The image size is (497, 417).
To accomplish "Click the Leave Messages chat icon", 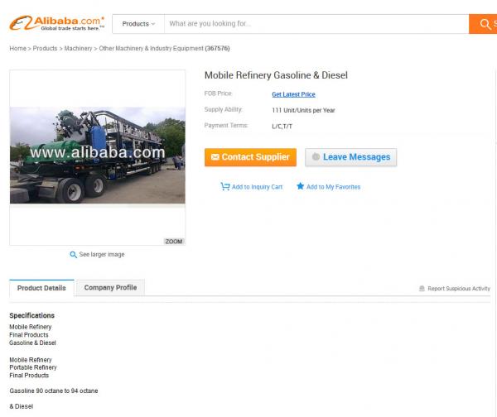I will click(316, 156).
